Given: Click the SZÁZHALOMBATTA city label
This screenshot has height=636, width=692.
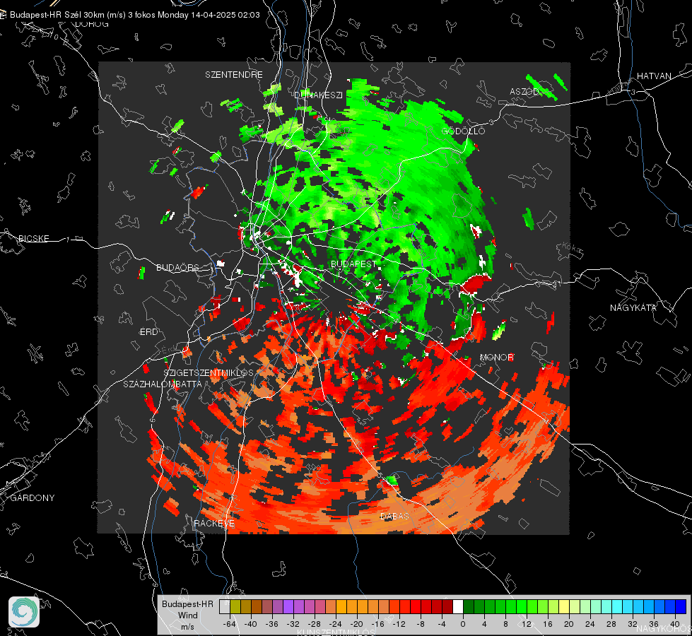Looking at the screenshot, I should (163, 384).
